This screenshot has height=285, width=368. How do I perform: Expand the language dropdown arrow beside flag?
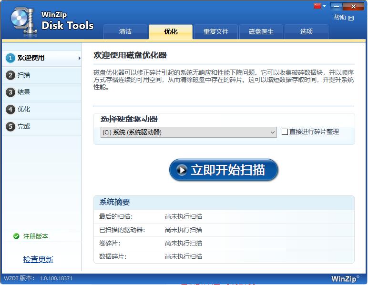pos(324,6)
